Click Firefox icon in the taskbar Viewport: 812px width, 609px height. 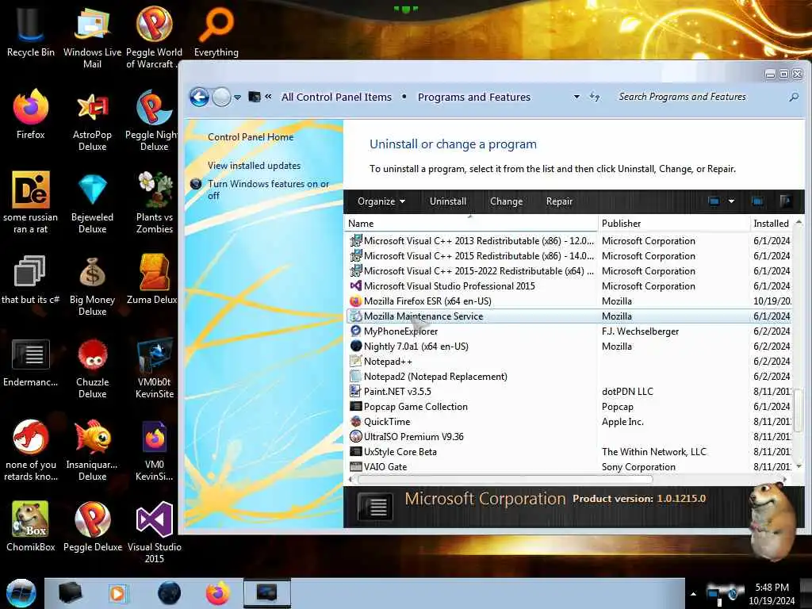click(x=217, y=593)
